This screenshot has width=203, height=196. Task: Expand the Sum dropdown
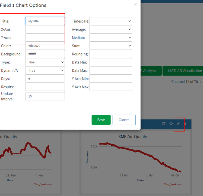click(111, 46)
